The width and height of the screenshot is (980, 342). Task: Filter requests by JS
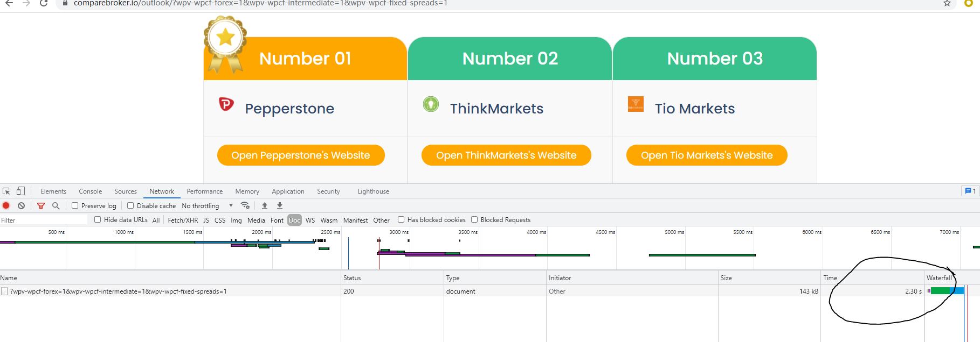[206, 220]
